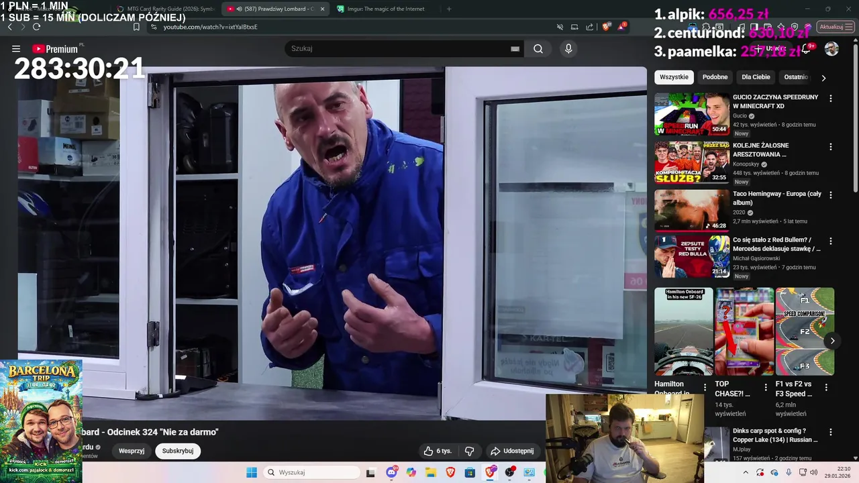Open Microsoft Store from the taskbar

click(470, 472)
